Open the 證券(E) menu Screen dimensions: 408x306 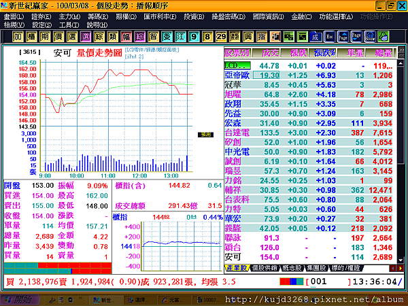tap(41, 16)
